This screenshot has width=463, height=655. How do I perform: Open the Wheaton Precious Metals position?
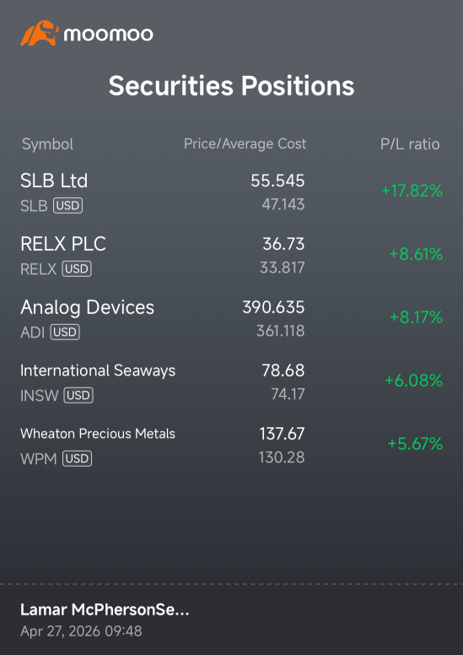coord(231,446)
